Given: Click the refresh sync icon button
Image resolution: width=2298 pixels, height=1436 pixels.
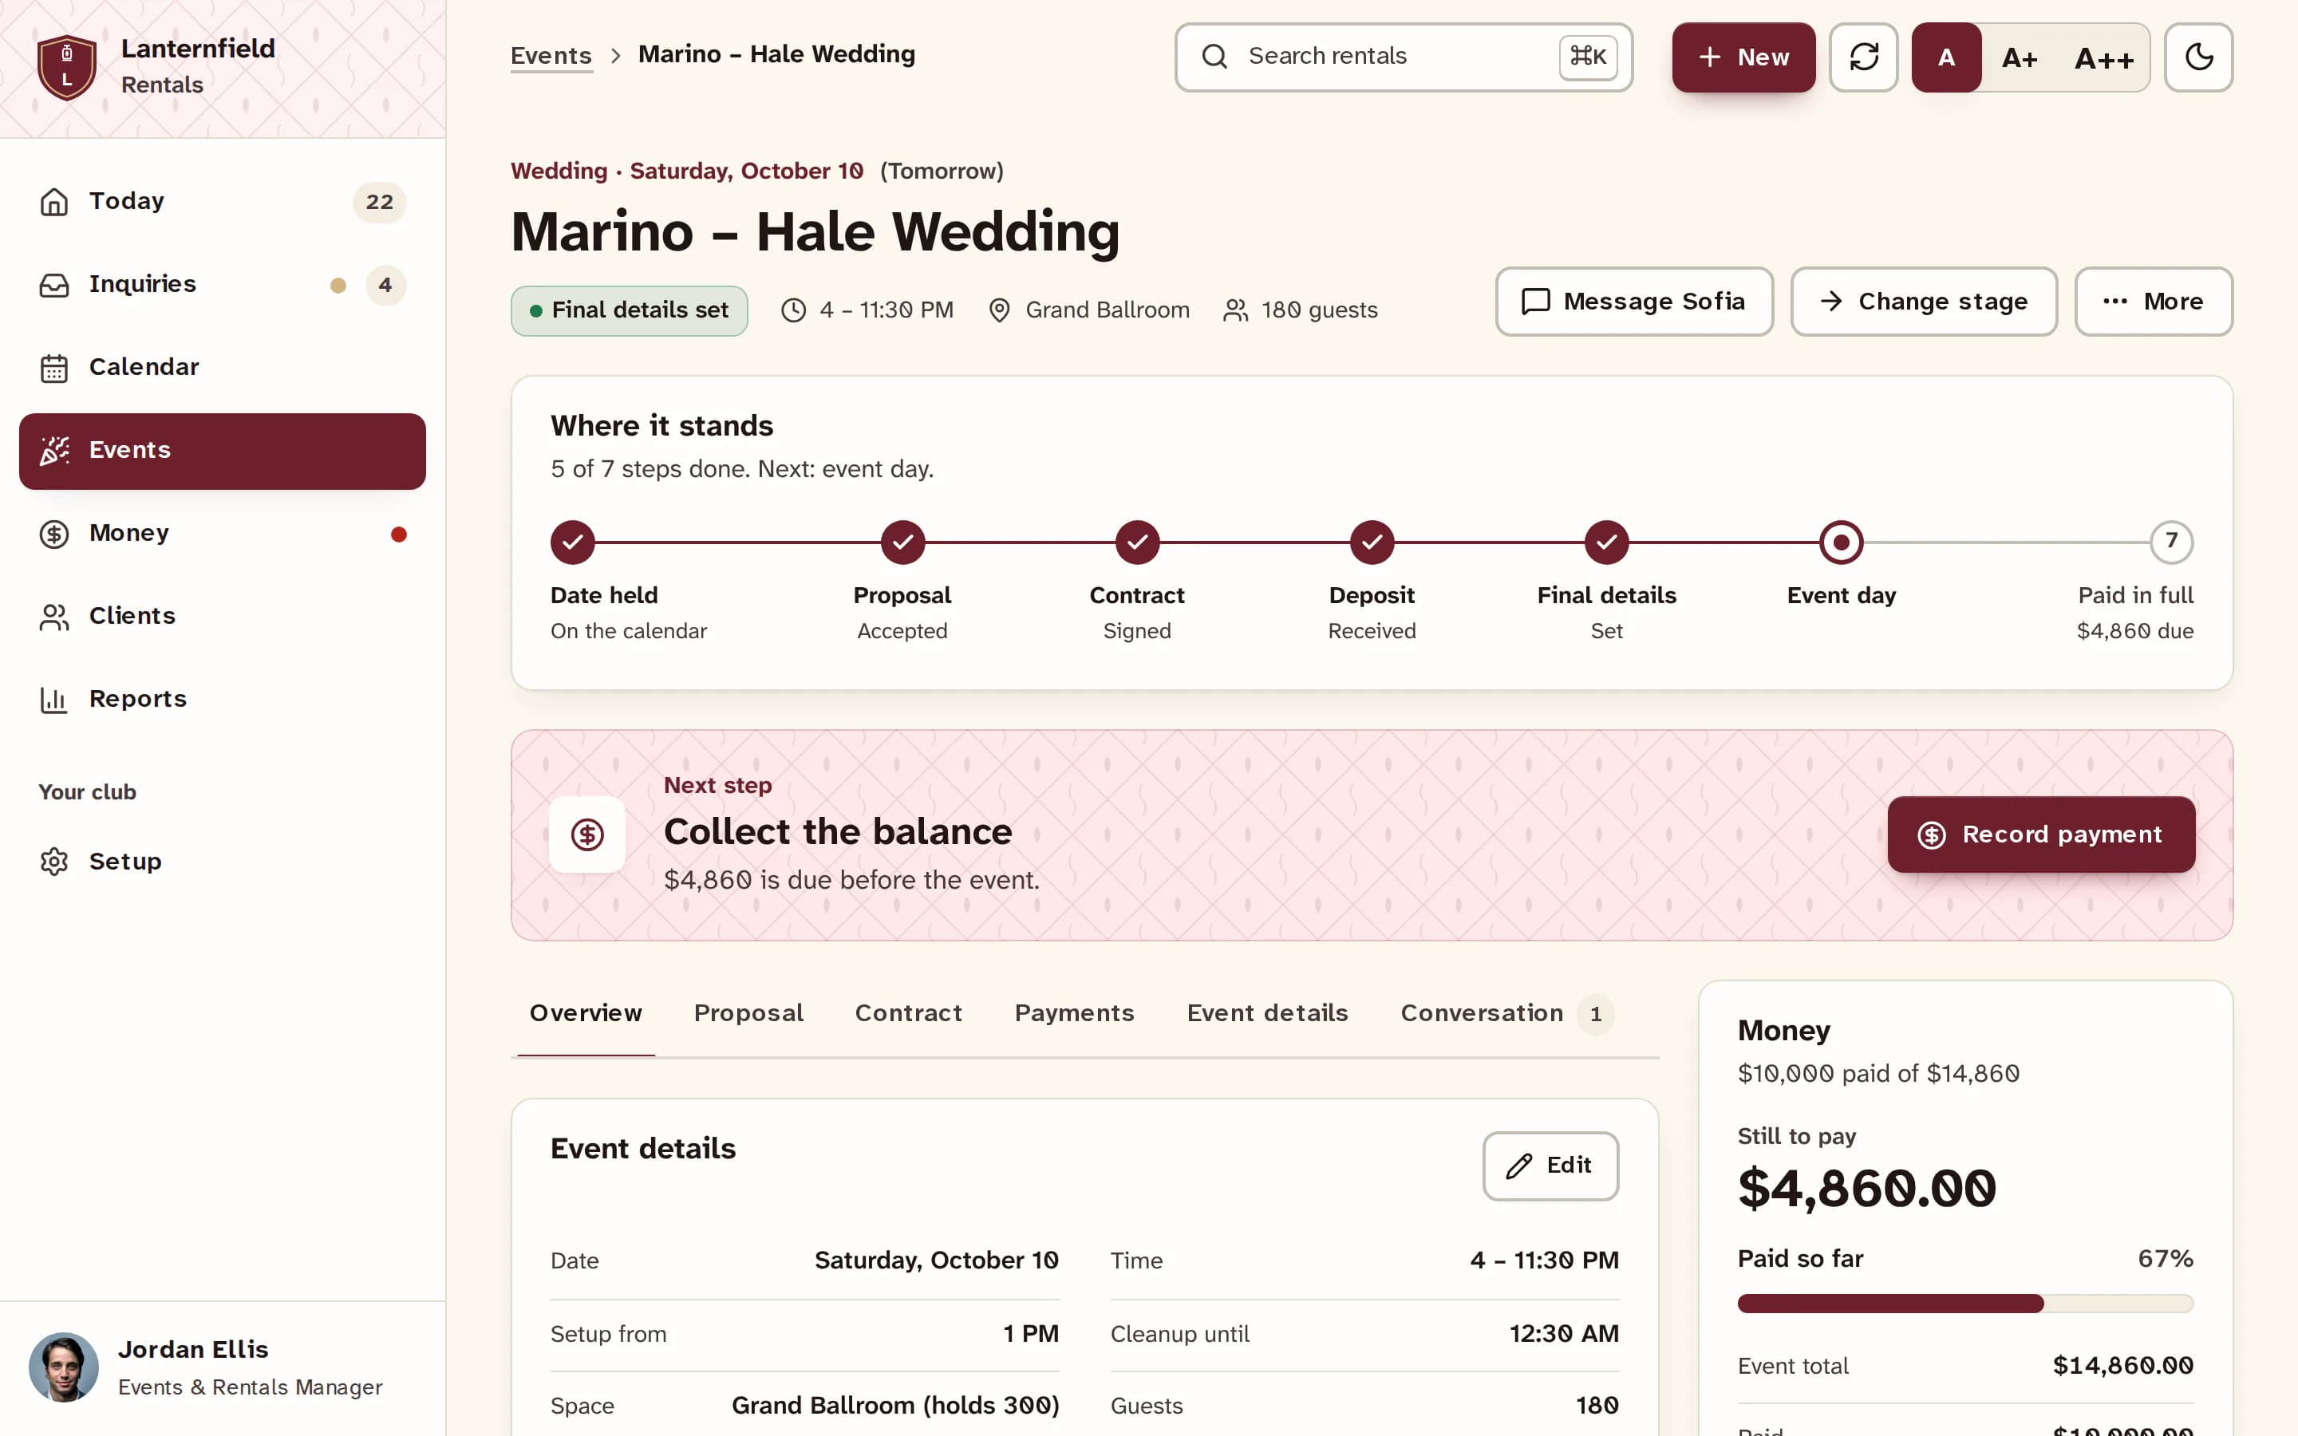Looking at the screenshot, I should 1863,57.
